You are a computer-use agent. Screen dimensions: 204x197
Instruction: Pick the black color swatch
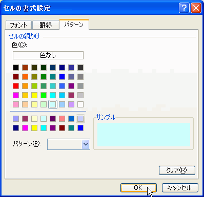(x=16, y=68)
